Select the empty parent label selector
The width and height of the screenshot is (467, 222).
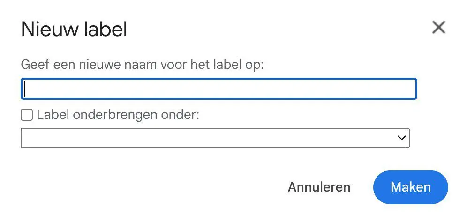[215, 138]
